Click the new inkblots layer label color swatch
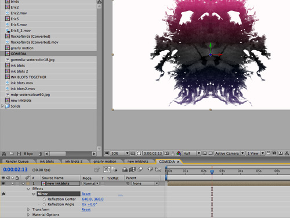This screenshot has width=290, height=218. (x=28, y=183)
